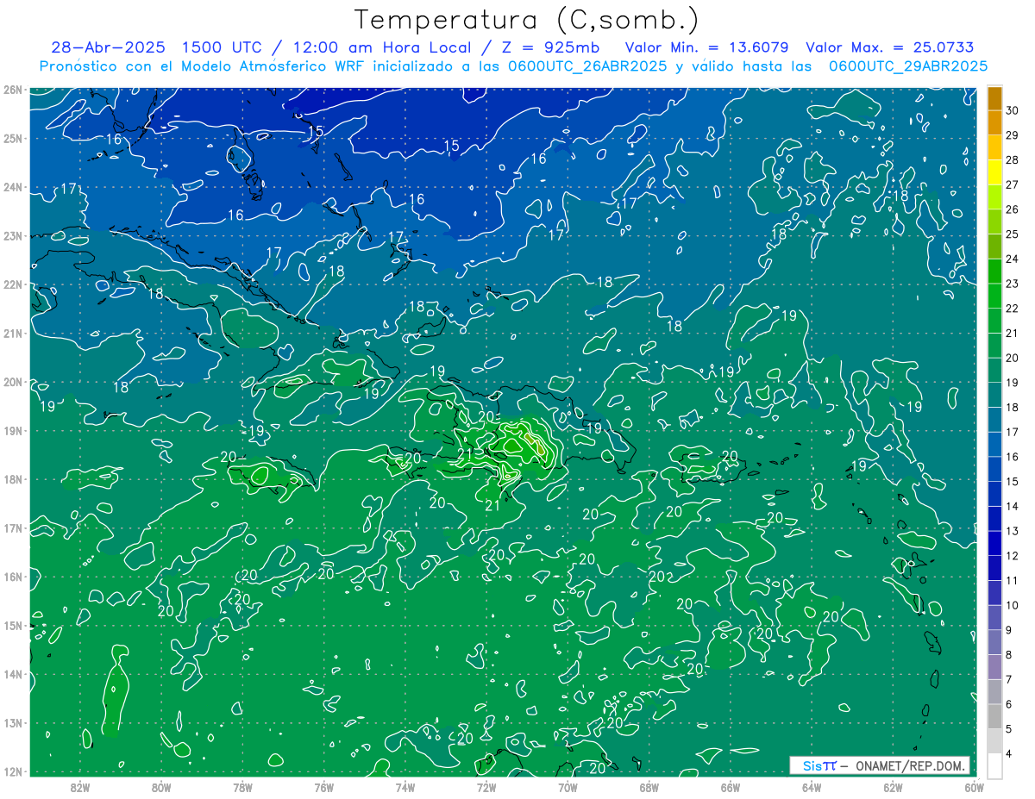This screenshot has width=1035, height=799.
Task: Pick the brown band above 30 in legend
Action: 994,97
